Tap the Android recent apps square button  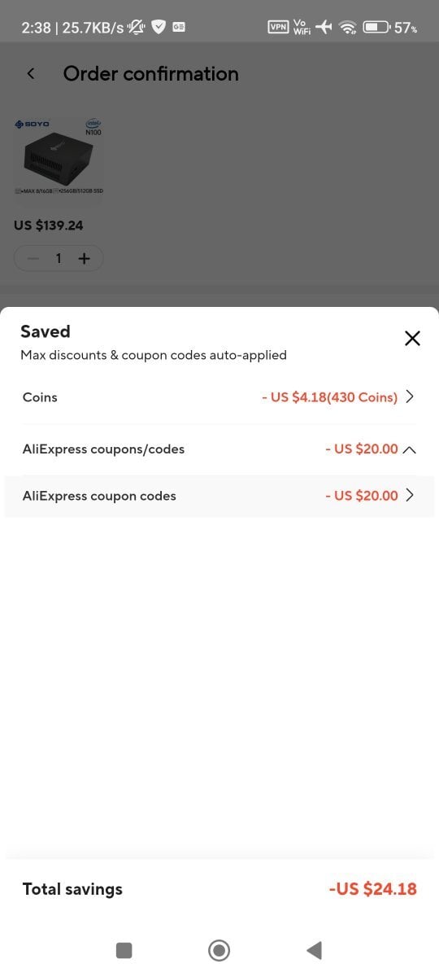tap(124, 949)
